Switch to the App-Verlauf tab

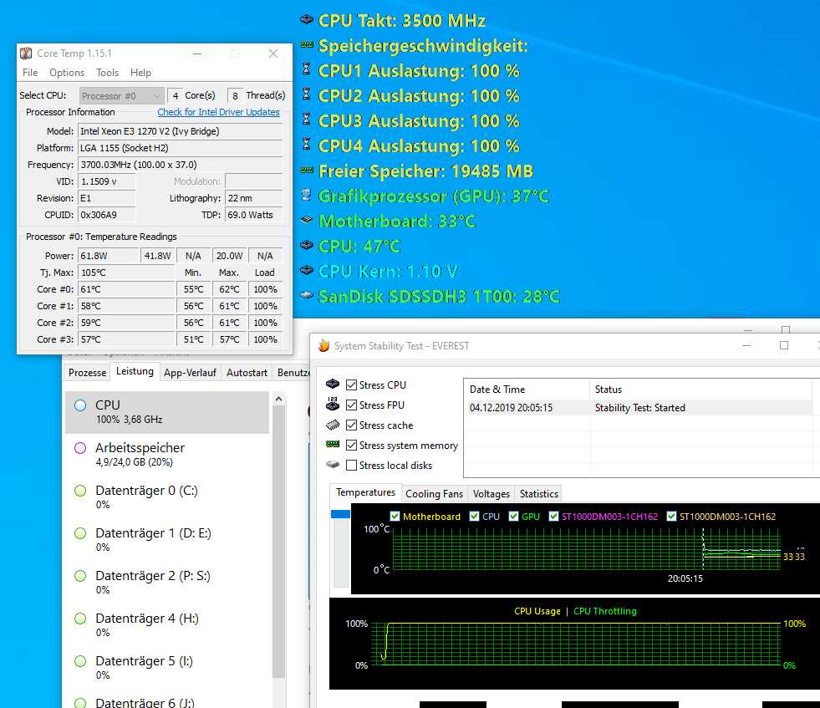[x=190, y=373]
